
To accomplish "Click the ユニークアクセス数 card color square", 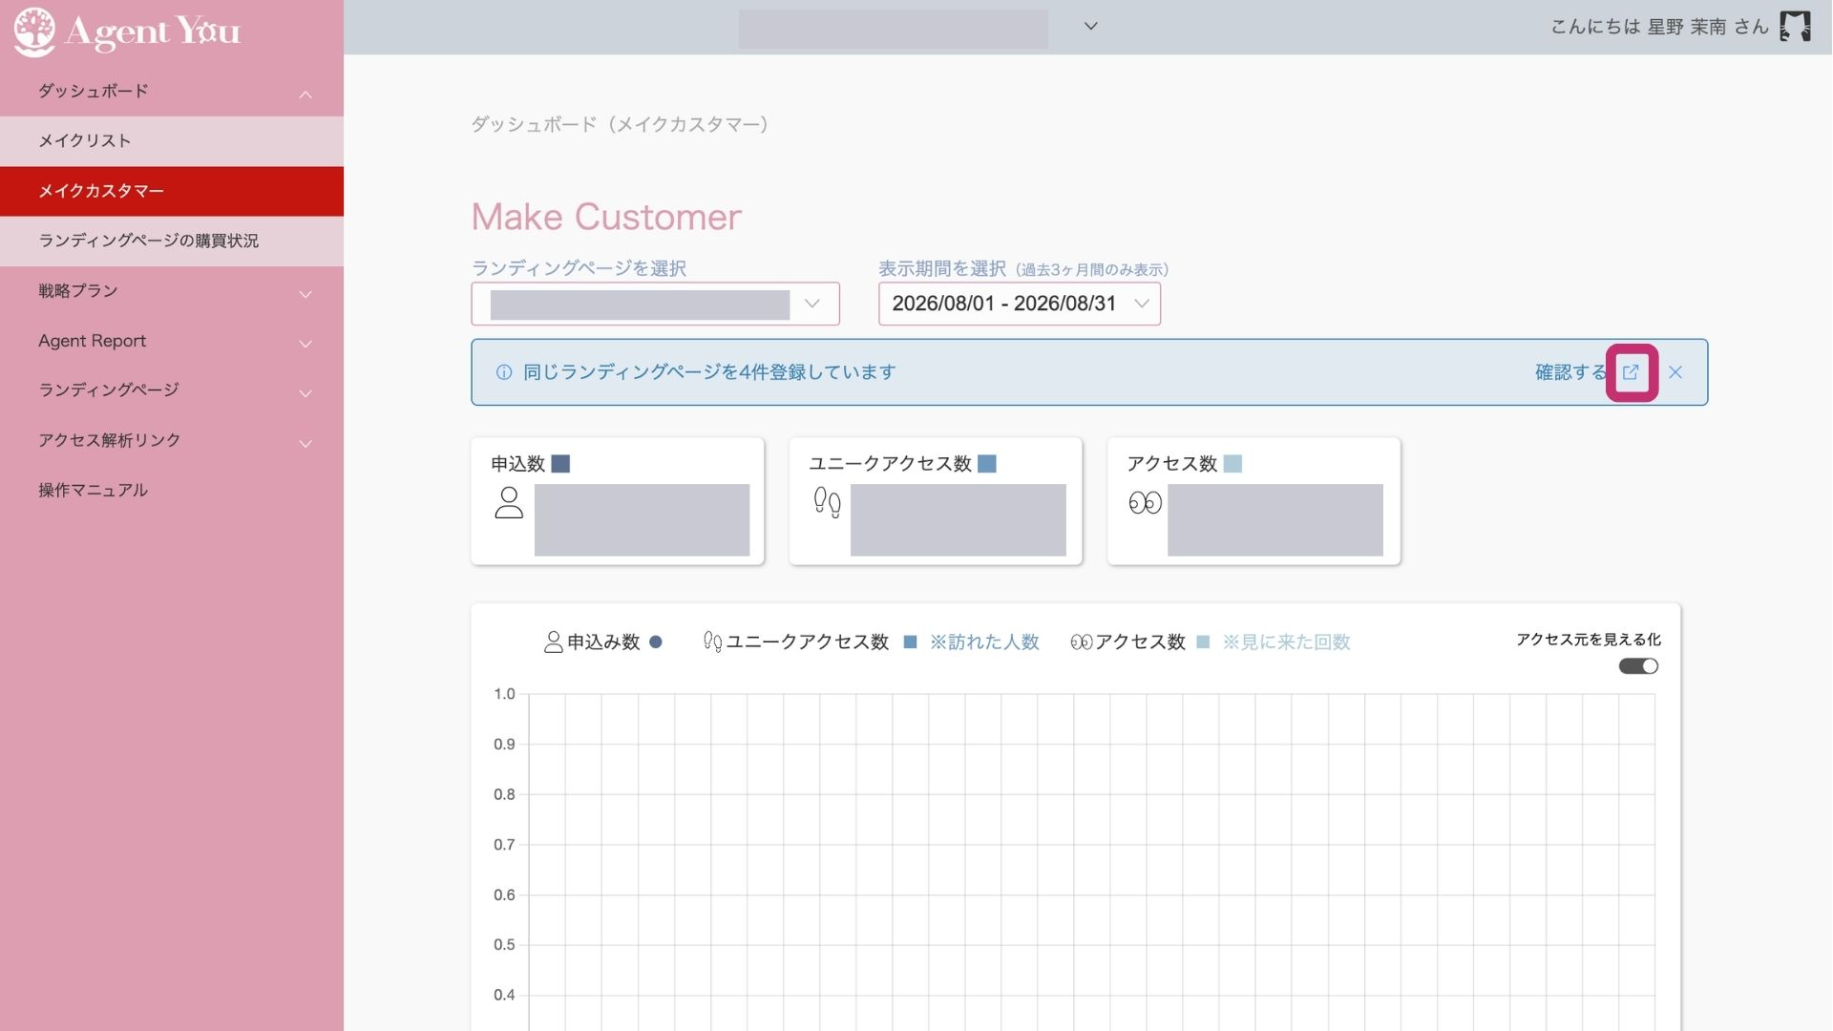I will [987, 464].
